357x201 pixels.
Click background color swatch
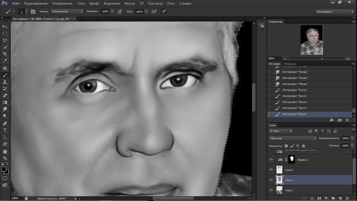(7, 172)
